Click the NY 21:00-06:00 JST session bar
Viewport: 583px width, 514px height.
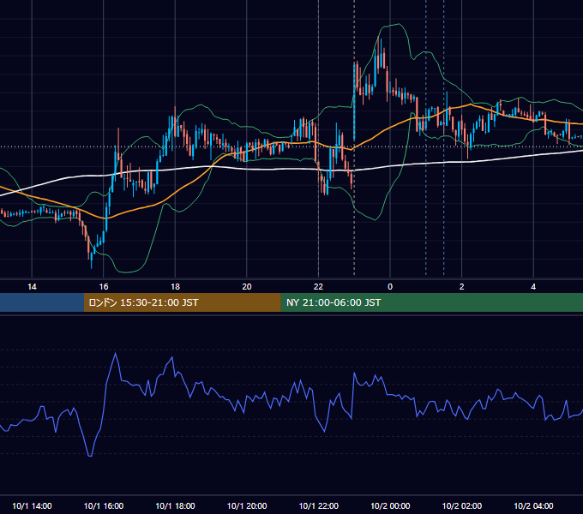tap(431, 302)
